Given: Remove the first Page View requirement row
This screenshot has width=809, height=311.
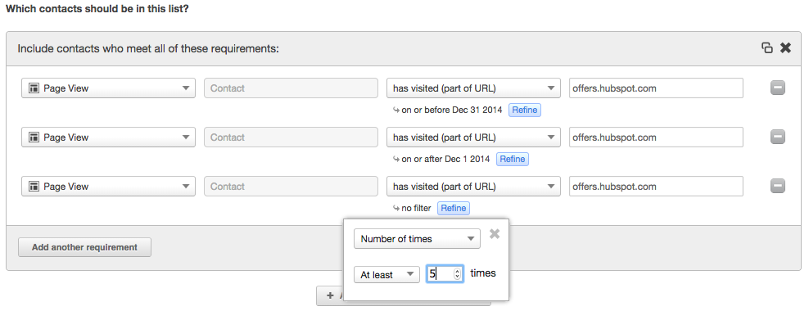Looking at the screenshot, I should [778, 88].
